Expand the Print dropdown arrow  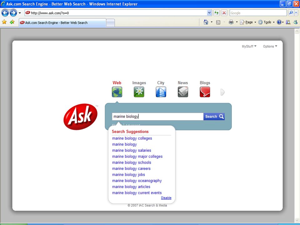click(x=237, y=22)
